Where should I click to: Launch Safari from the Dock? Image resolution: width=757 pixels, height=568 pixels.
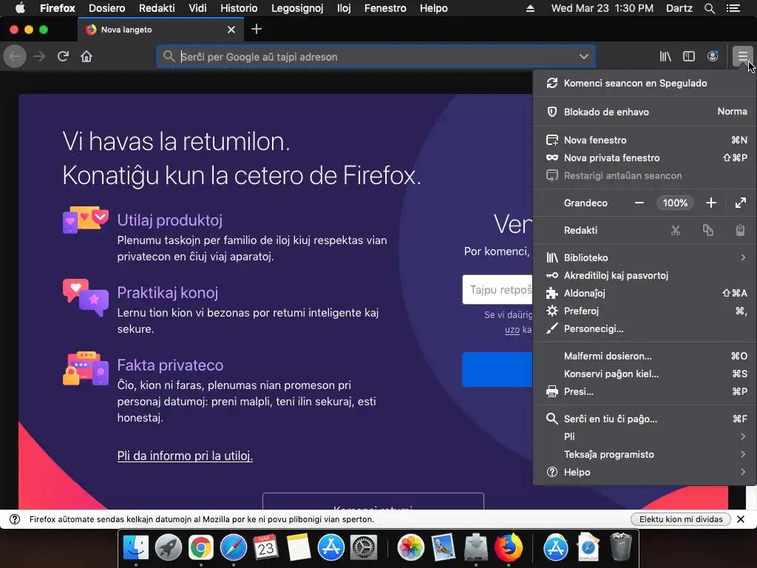tap(233, 548)
